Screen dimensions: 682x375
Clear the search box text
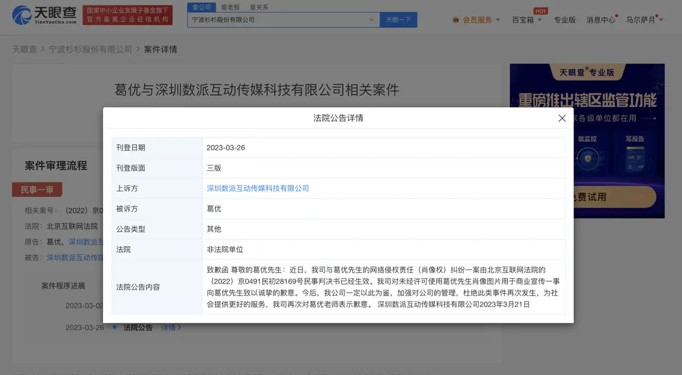(x=372, y=19)
